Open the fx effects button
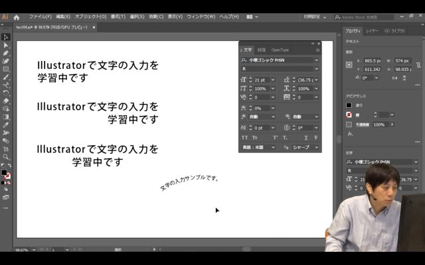 (350, 134)
